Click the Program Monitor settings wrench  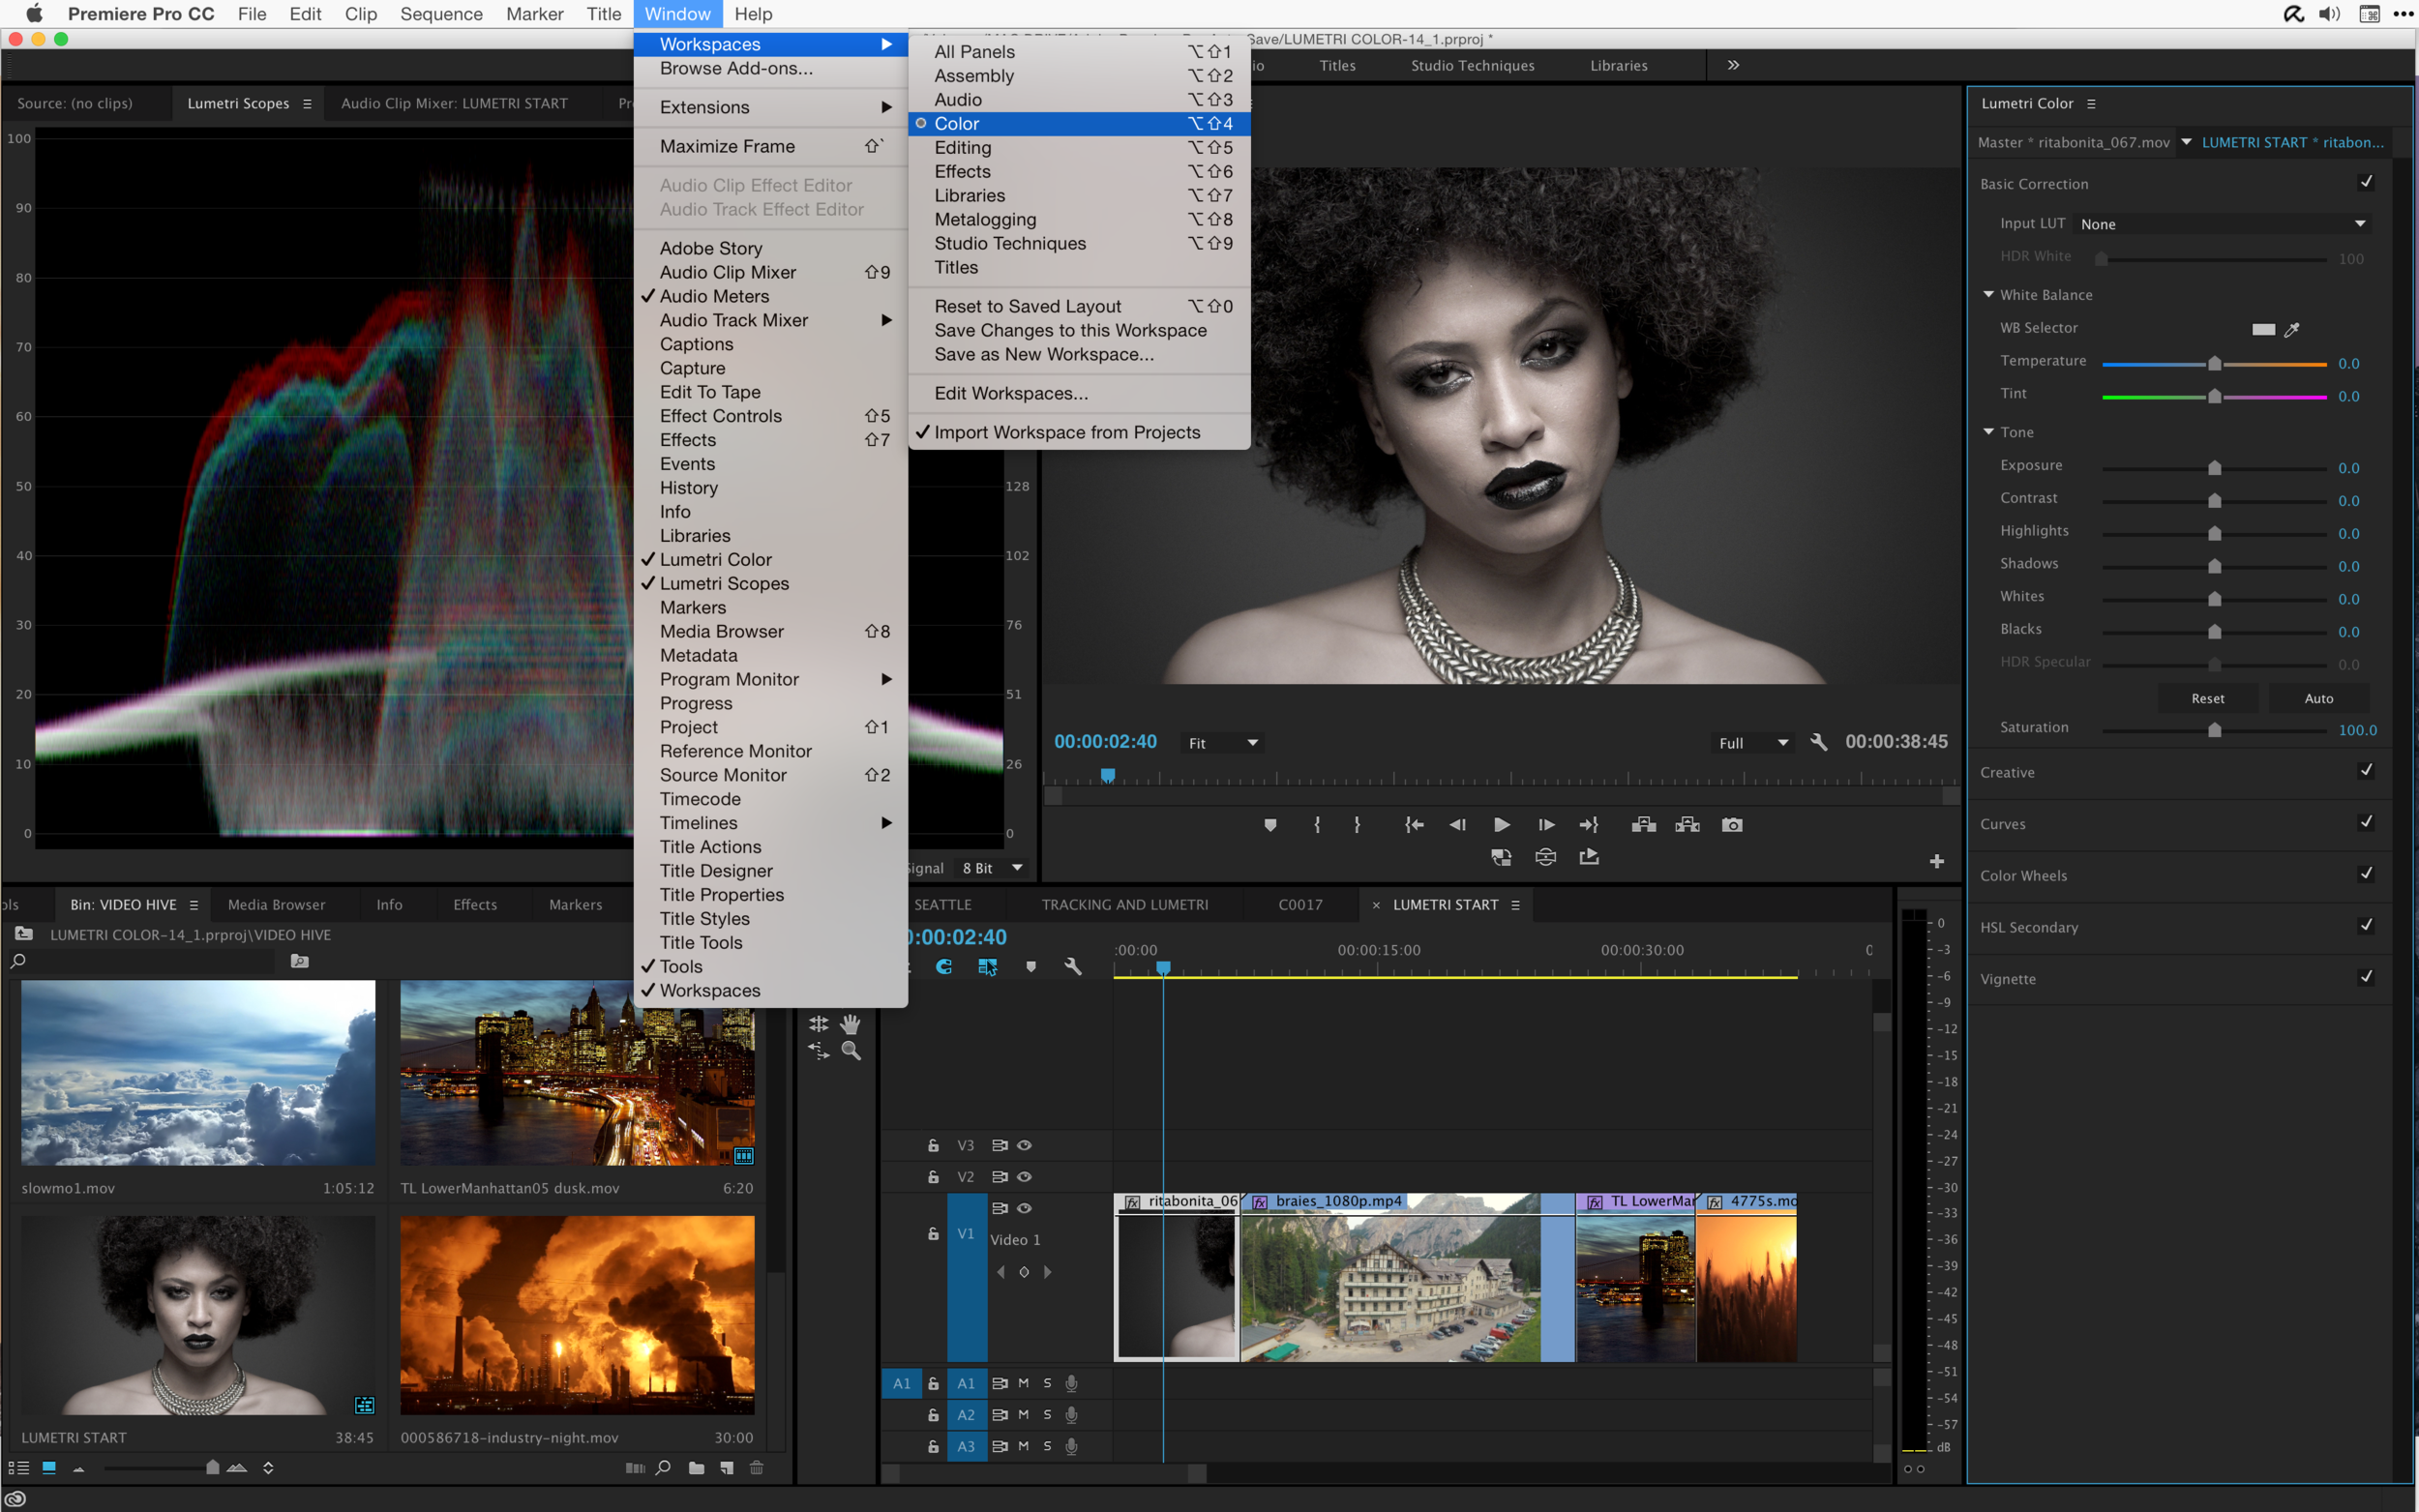coord(1819,742)
